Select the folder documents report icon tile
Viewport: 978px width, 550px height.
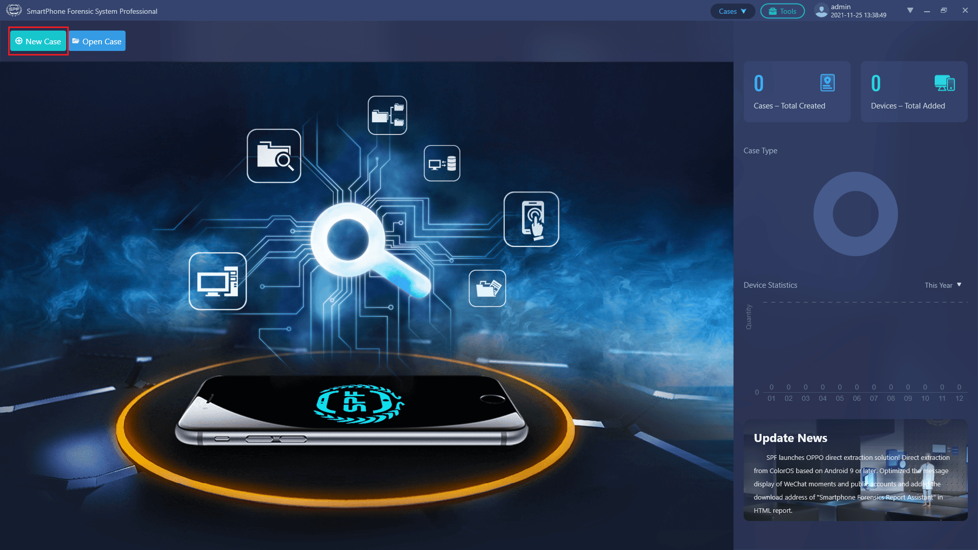(487, 288)
